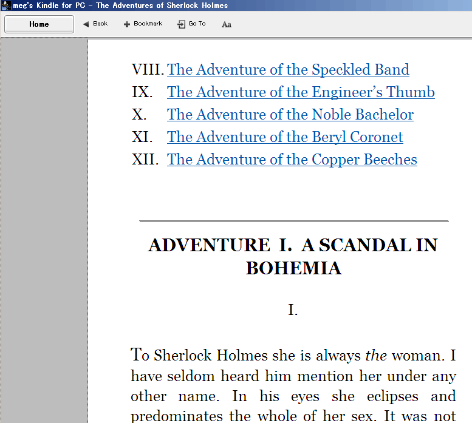Click the 'X.' numeral in the contents list
Image resolution: width=472 pixels, height=423 pixels.
click(x=139, y=115)
